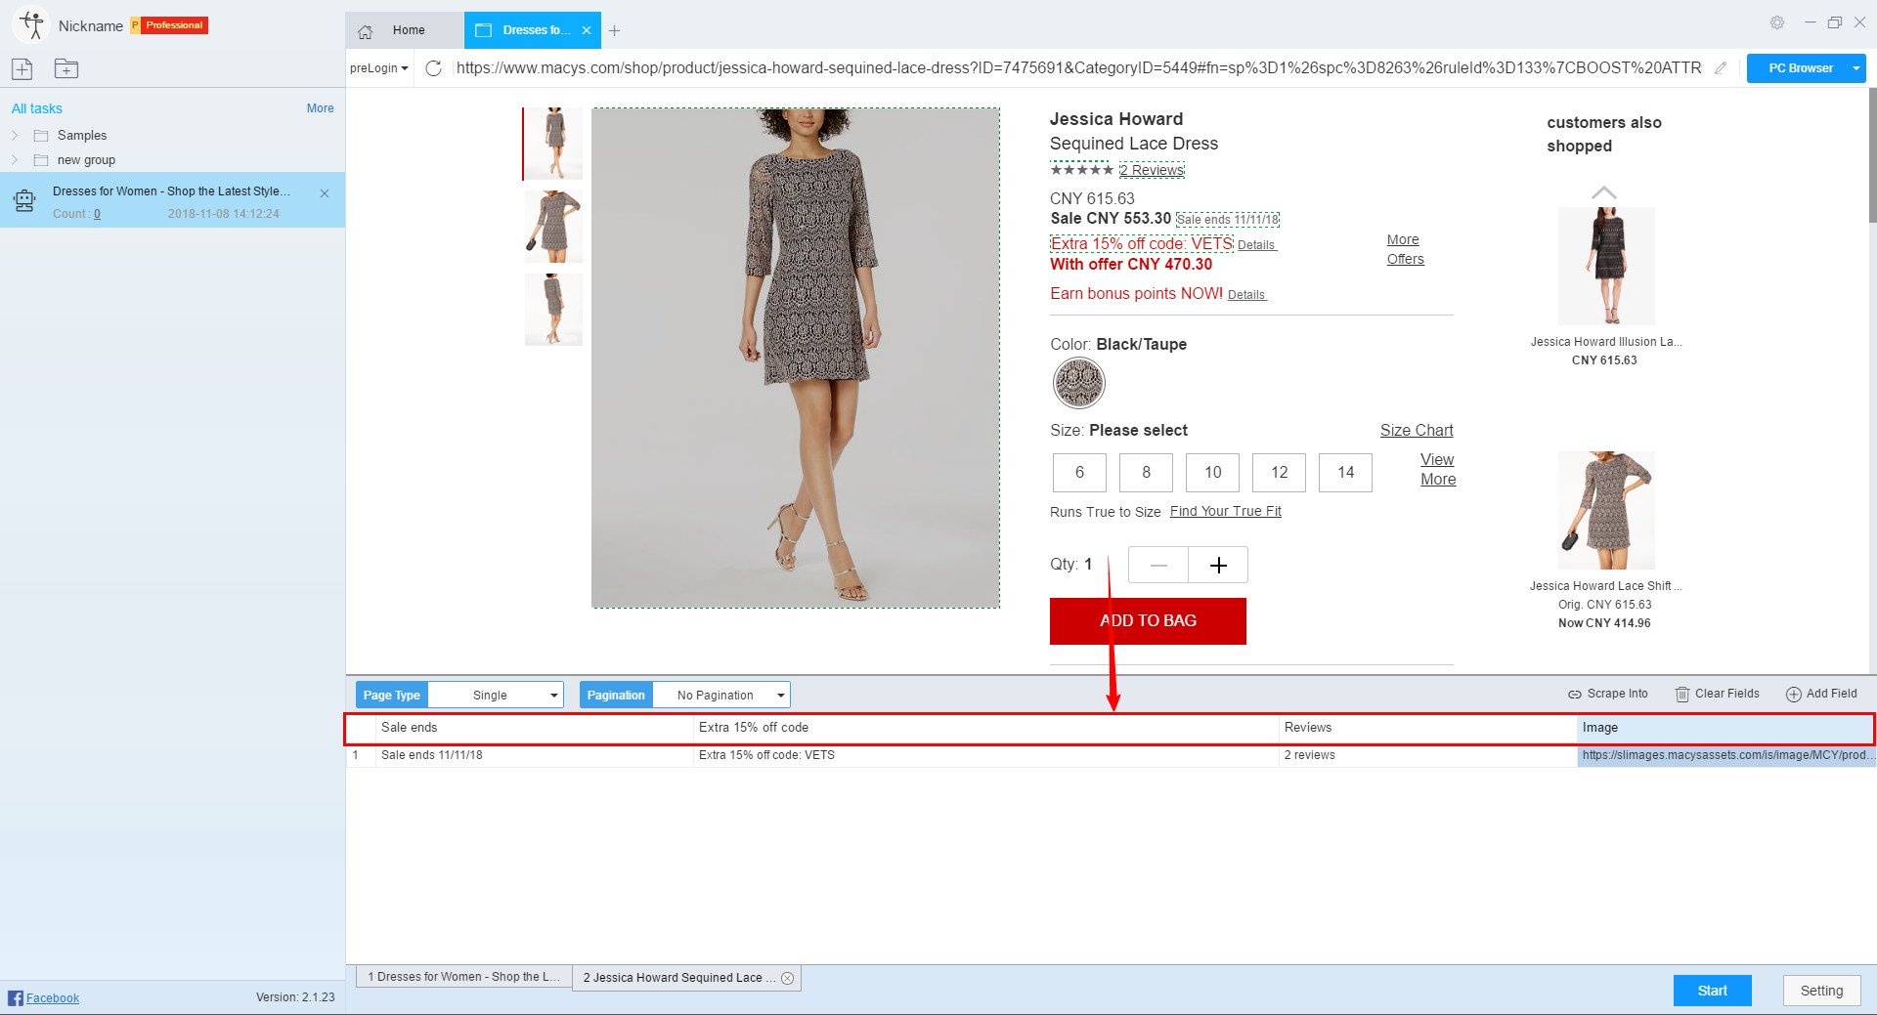Image resolution: width=1877 pixels, height=1015 pixels.
Task: Increase quantity with plus button
Action: [1218, 565]
